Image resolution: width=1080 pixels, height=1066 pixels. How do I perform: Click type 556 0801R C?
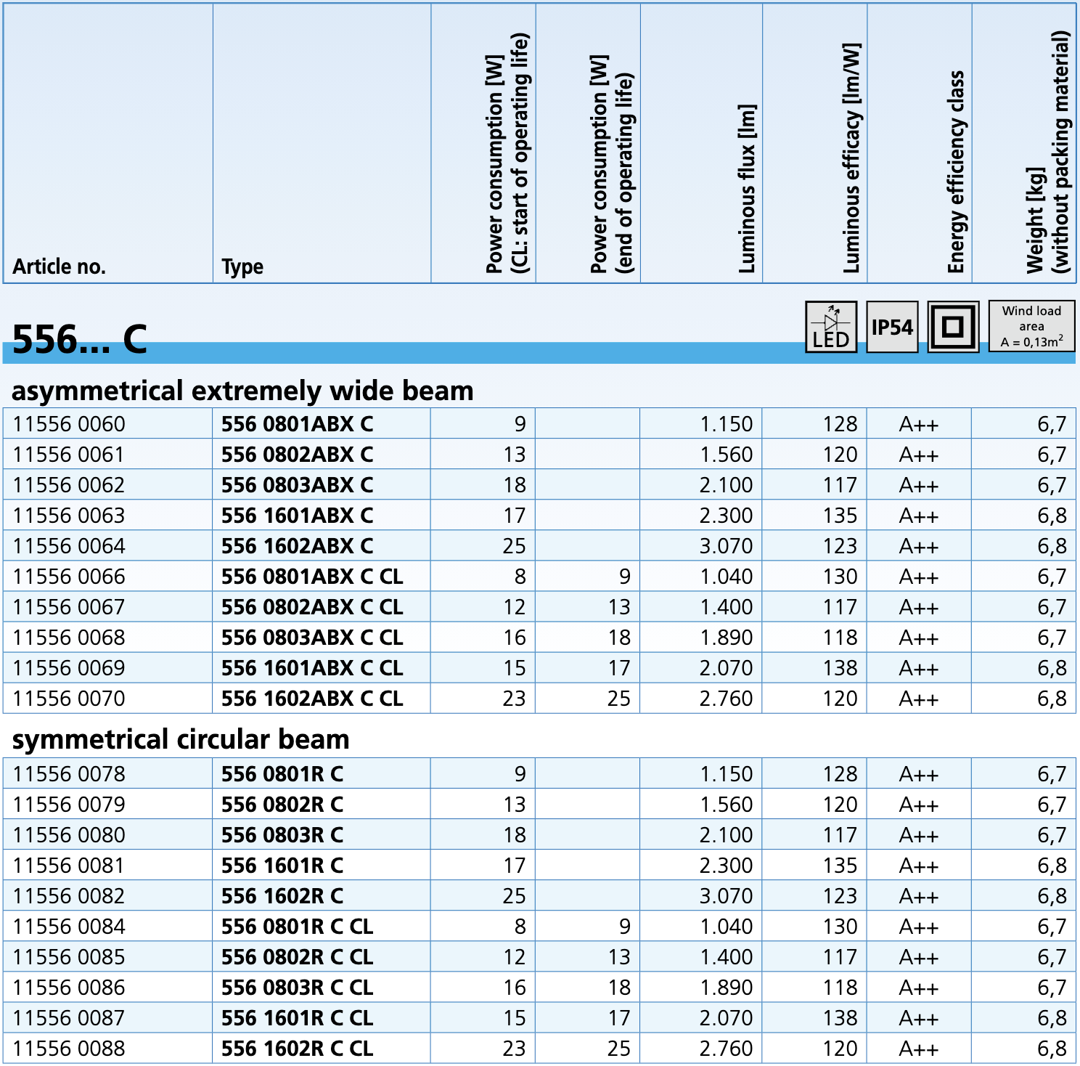(x=282, y=774)
